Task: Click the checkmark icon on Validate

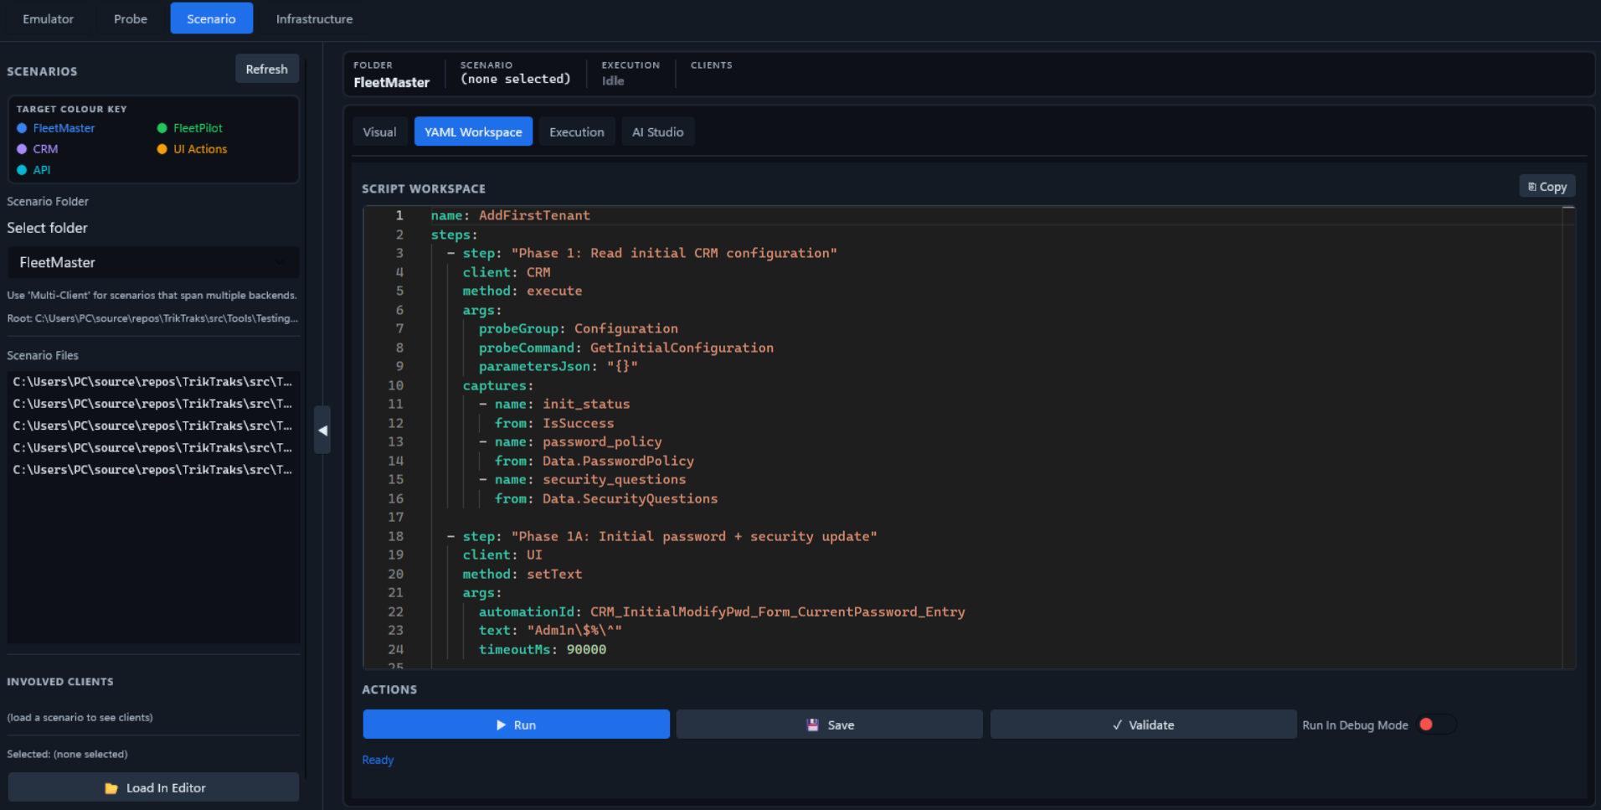Action: click(x=1117, y=725)
